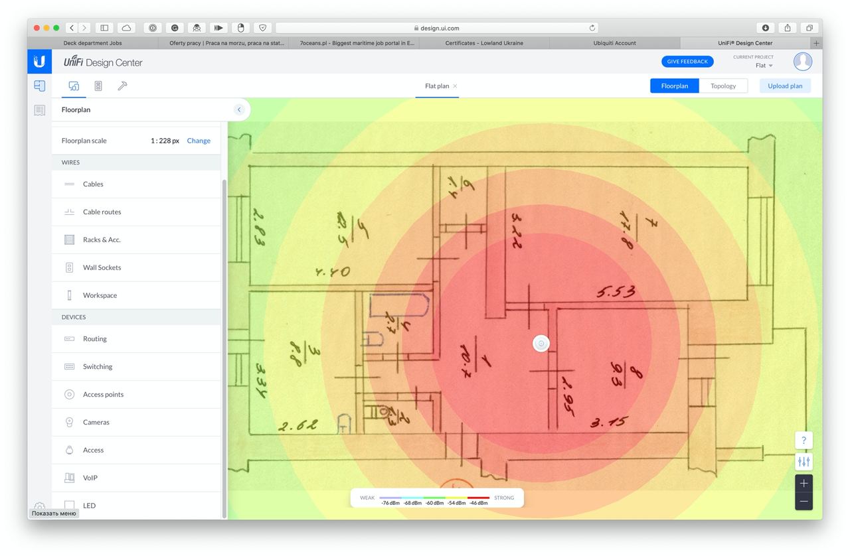Select the access point on floorplan

[541, 343]
